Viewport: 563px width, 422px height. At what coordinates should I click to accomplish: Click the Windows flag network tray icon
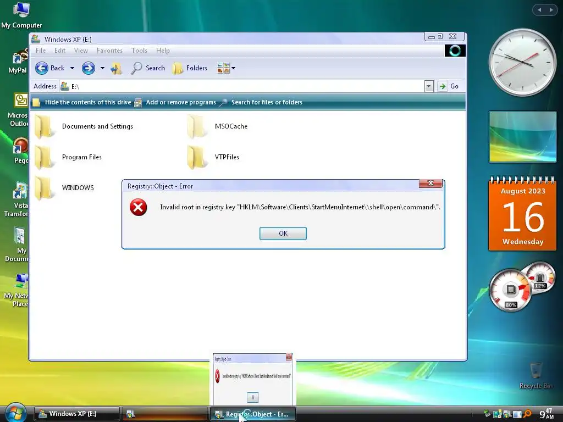tap(507, 414)
